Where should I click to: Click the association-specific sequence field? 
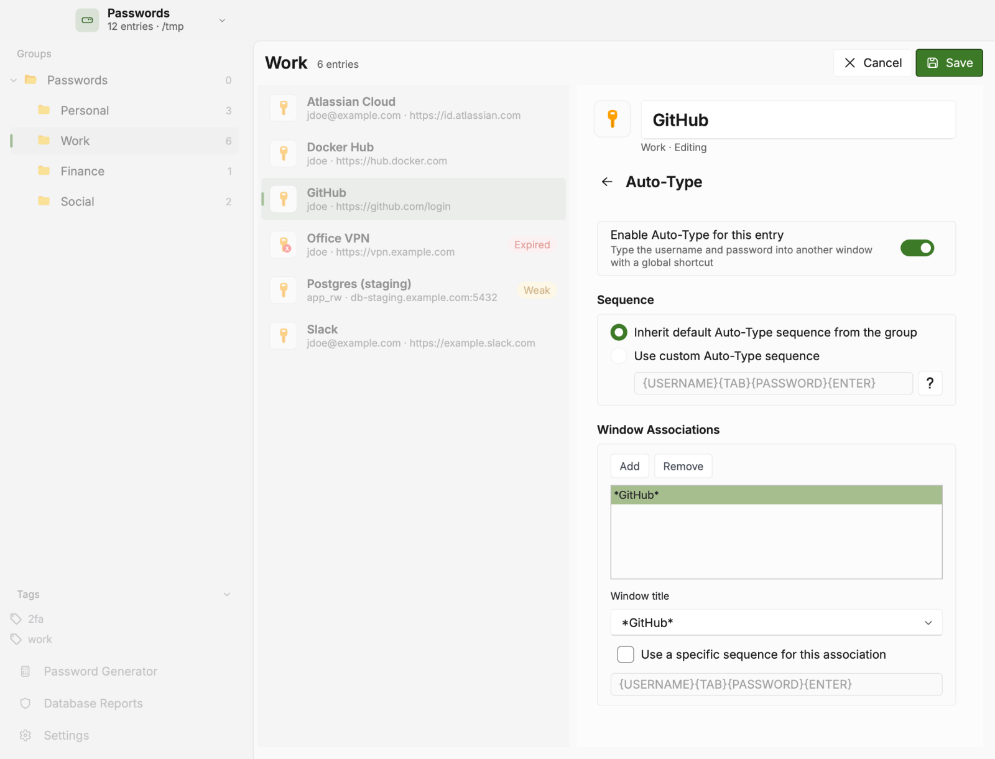776,684
